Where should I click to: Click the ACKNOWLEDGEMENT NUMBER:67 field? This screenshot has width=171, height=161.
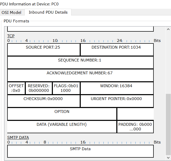(x=80, y=75)
